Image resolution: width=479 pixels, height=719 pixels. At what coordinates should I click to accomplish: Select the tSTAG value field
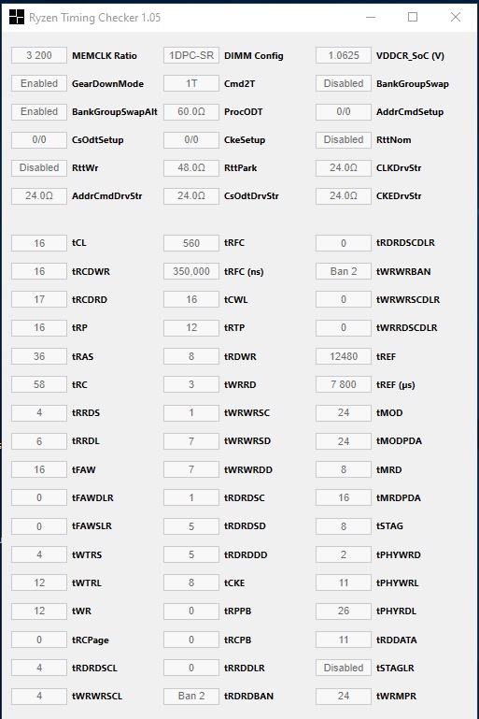click(344, 526)
